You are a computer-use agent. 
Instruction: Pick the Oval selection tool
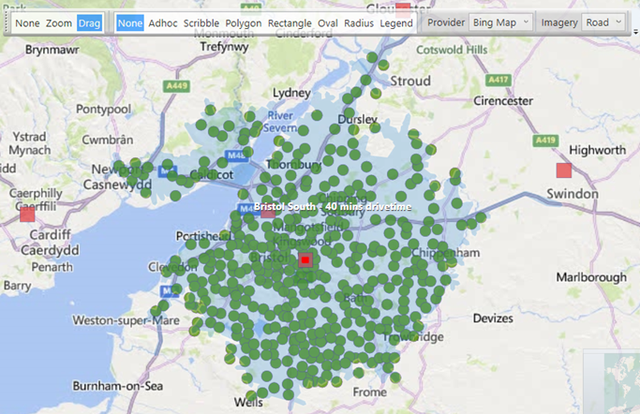[x=328, y=23]
